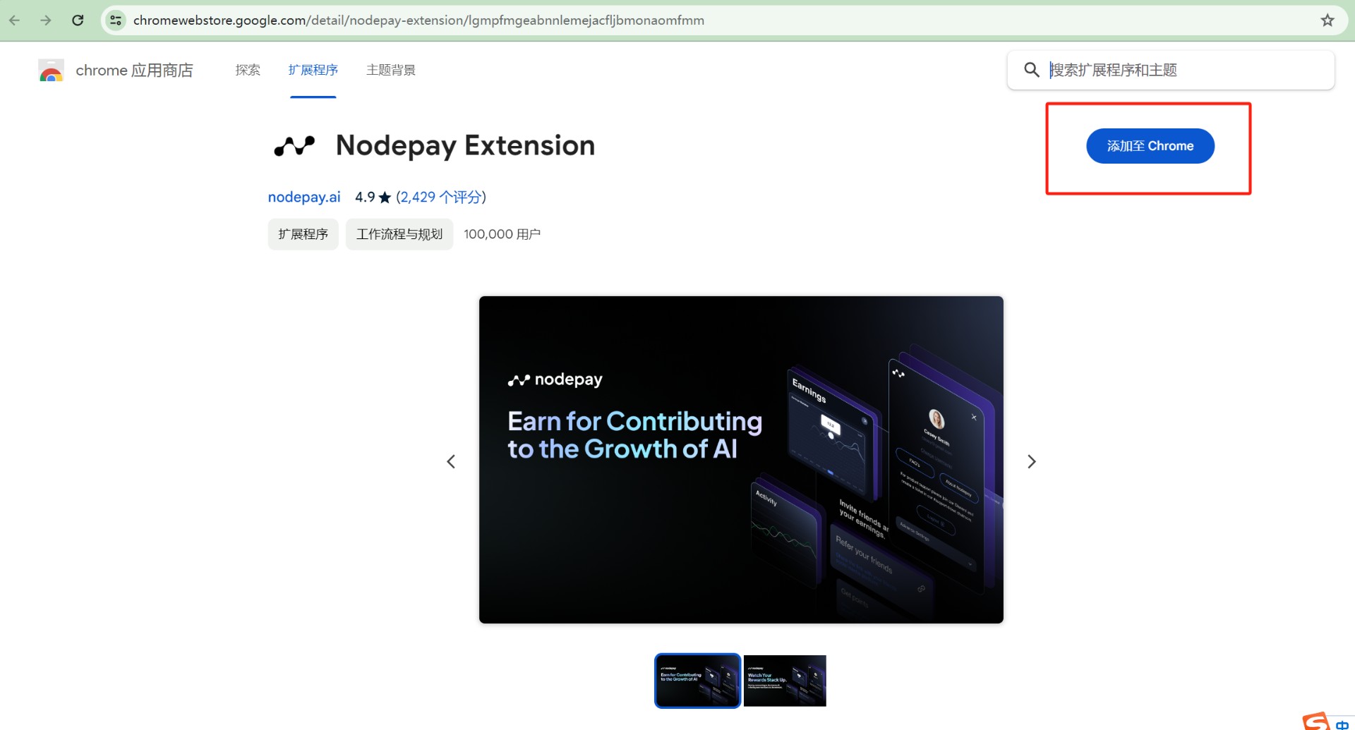Click the search magnifier icon
The image size is (1355, 730).
pyautogui.click(x=1032, y=70)
